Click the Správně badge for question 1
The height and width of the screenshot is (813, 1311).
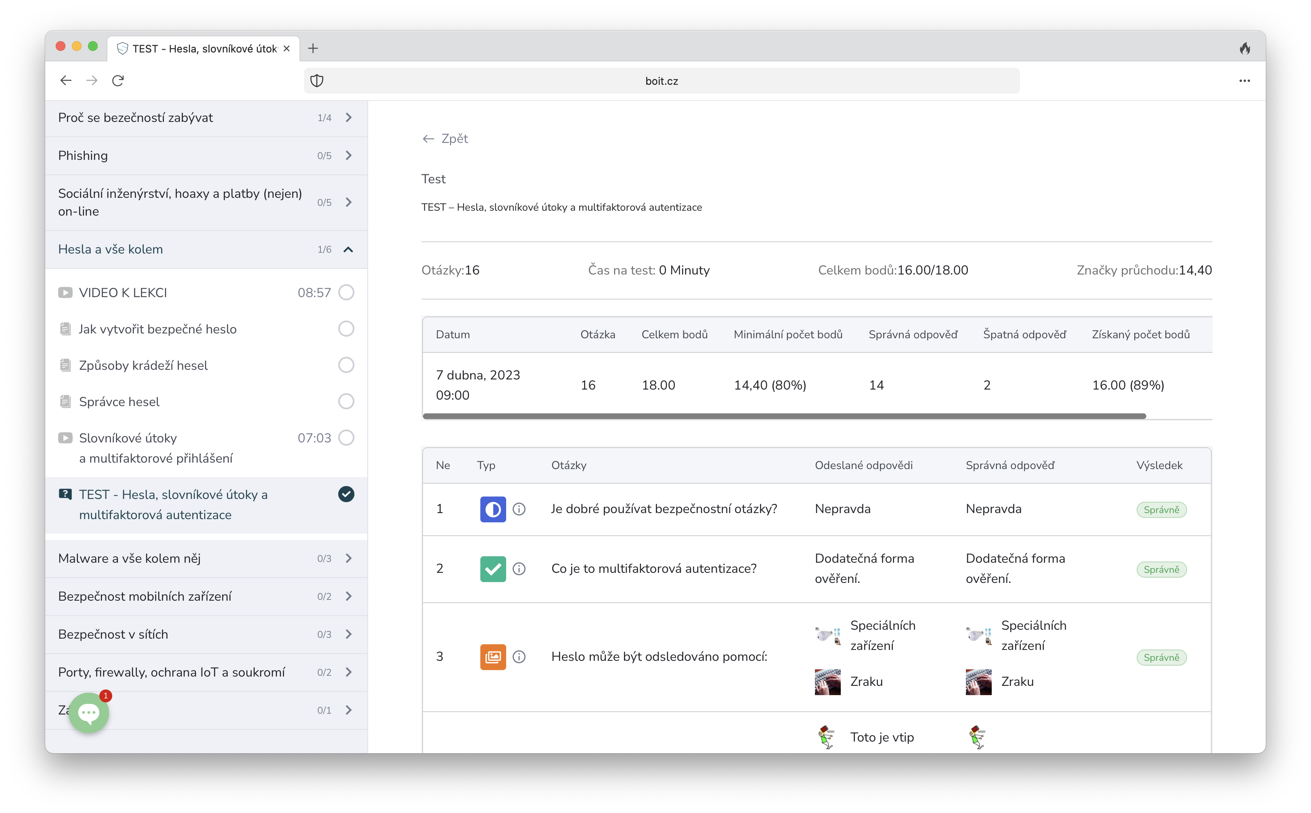point(1161,510)
